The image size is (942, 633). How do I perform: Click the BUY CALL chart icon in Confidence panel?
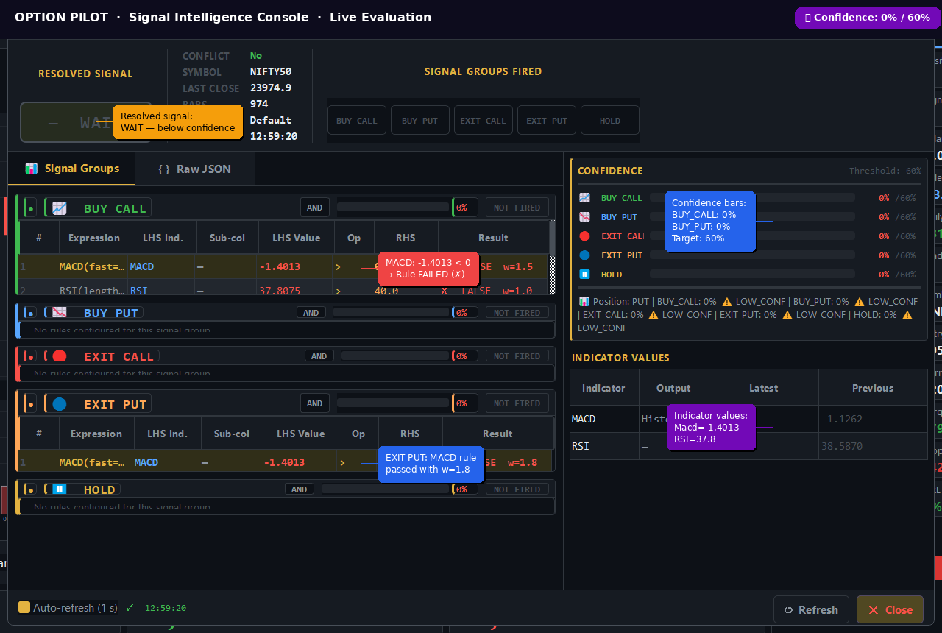tap(584, 198)
